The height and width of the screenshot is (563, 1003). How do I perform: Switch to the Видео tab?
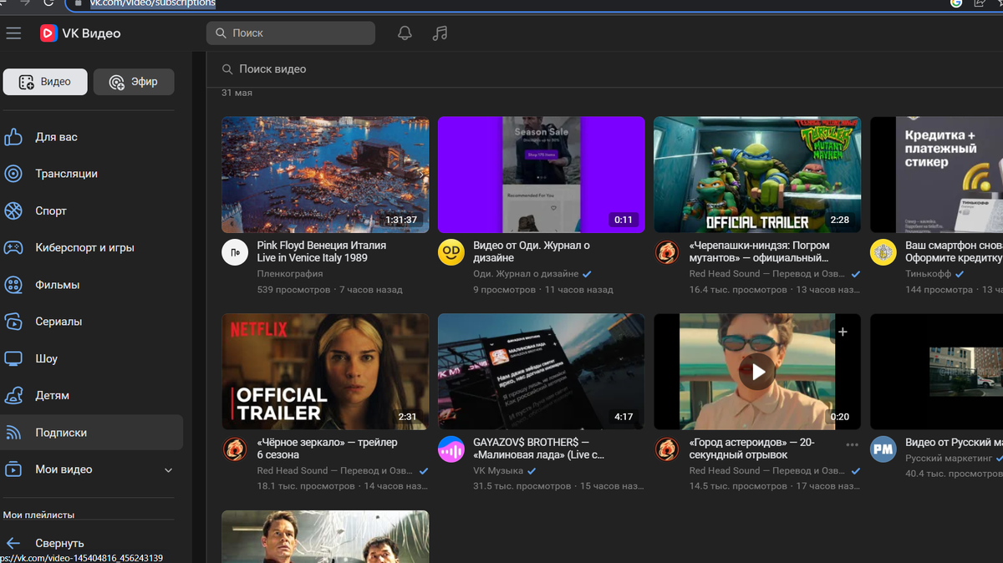click(x=45, y=82)
